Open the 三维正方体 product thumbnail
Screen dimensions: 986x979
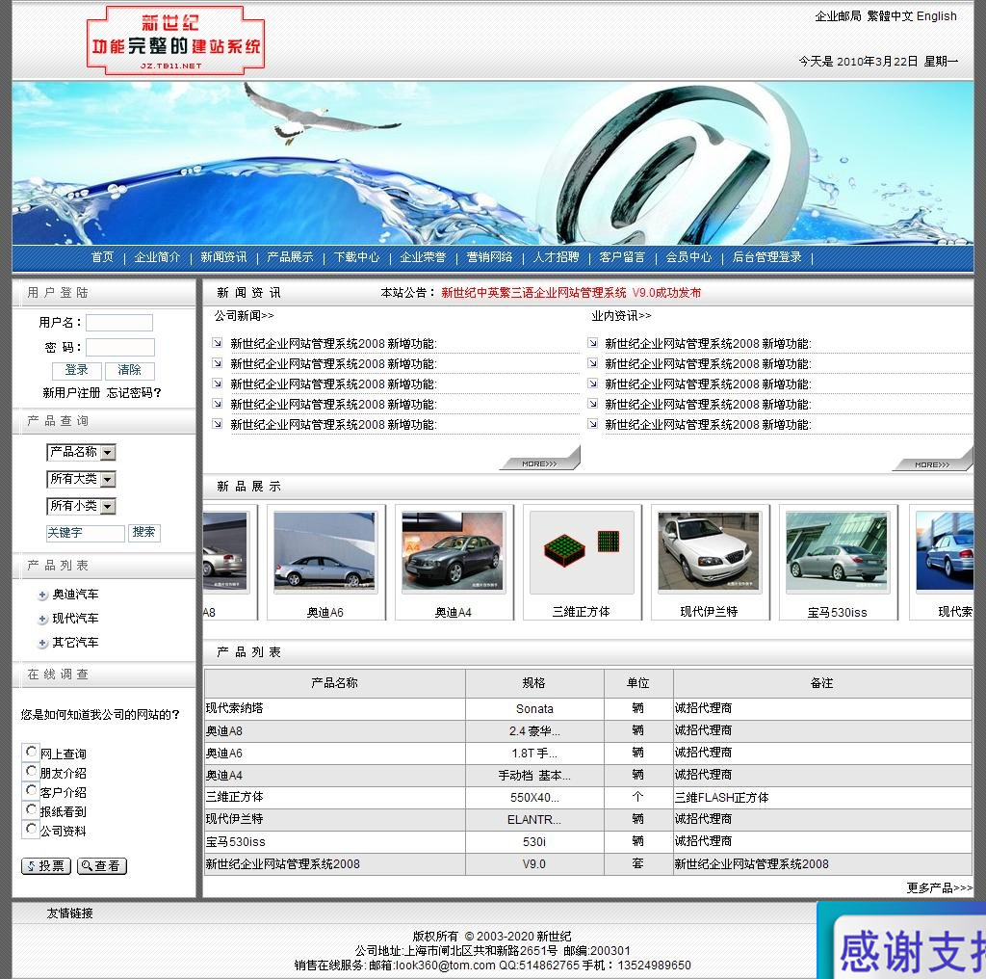pos(582,553)
